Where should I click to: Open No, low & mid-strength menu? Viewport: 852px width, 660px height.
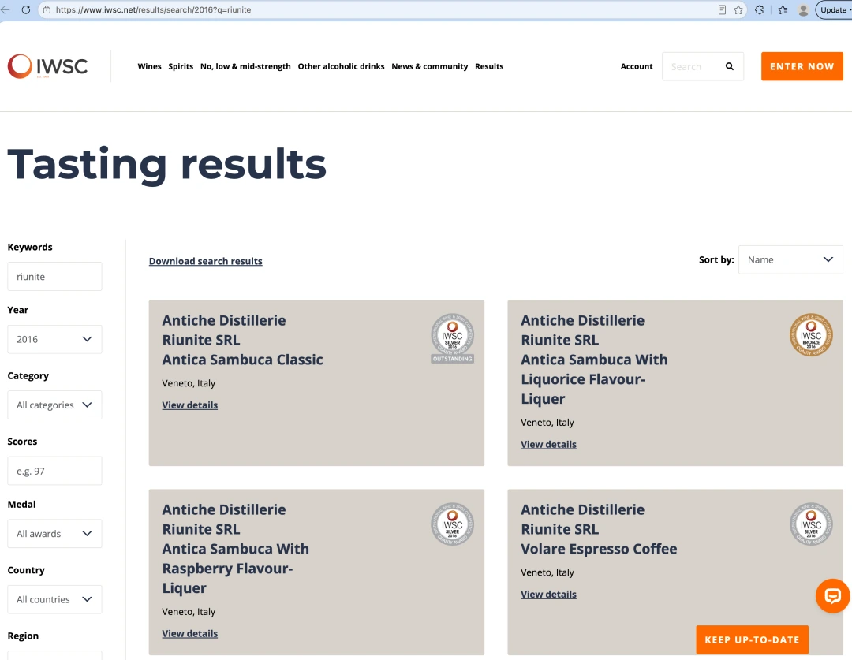245,66
